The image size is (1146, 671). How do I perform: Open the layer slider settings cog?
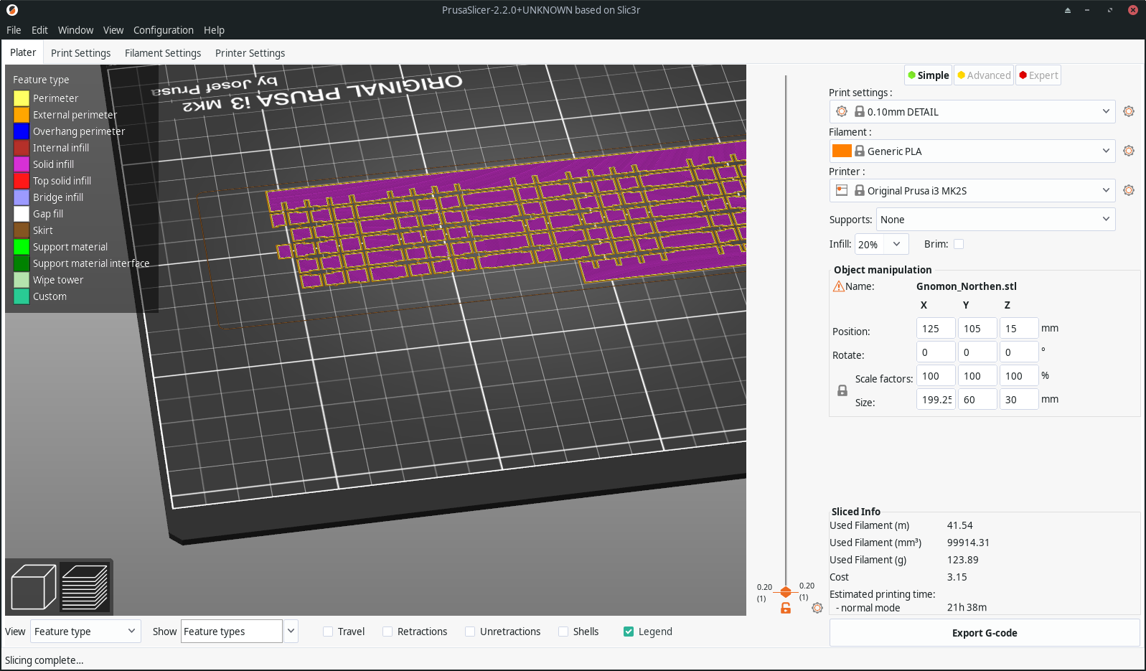click(x=817, y=608)
